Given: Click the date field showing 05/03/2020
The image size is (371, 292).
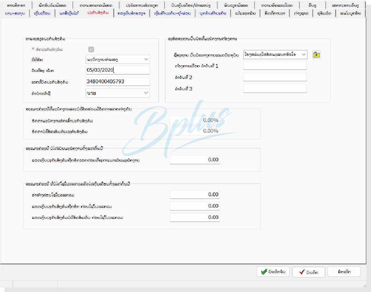Looking at the screenshot, I should pyautogui.click(x=118, y=70).
